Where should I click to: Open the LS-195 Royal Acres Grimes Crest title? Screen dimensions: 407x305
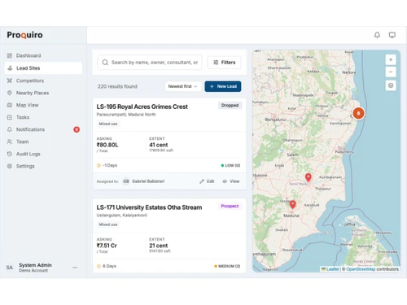tap(142, 107)
